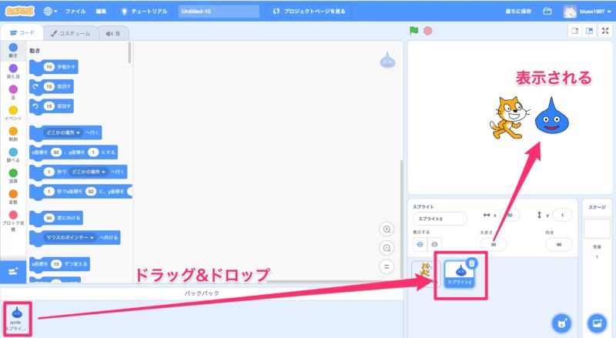This screenshot has width=616, height=338.
Task: Open the my stuff folder icon
Action: (x=547, y=12)
